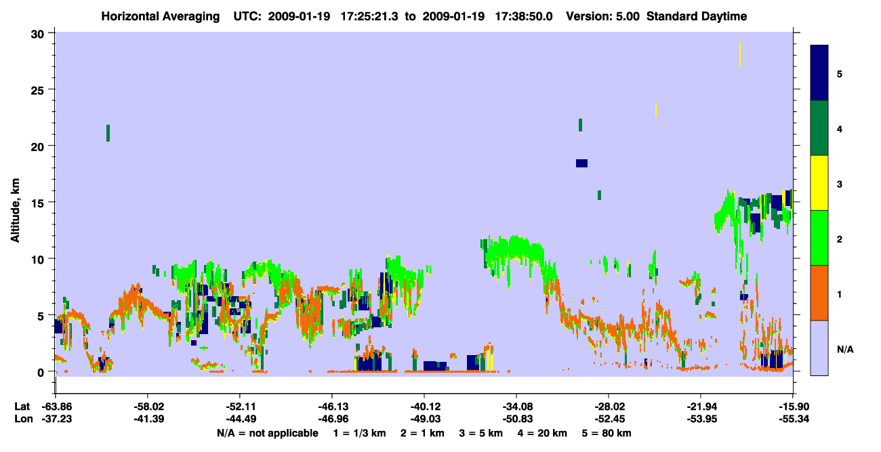The width and height of the screenshot is (881, 452).
Task: Click the 'N/A = not applicable' legend text
Action: tap(268, 433)
